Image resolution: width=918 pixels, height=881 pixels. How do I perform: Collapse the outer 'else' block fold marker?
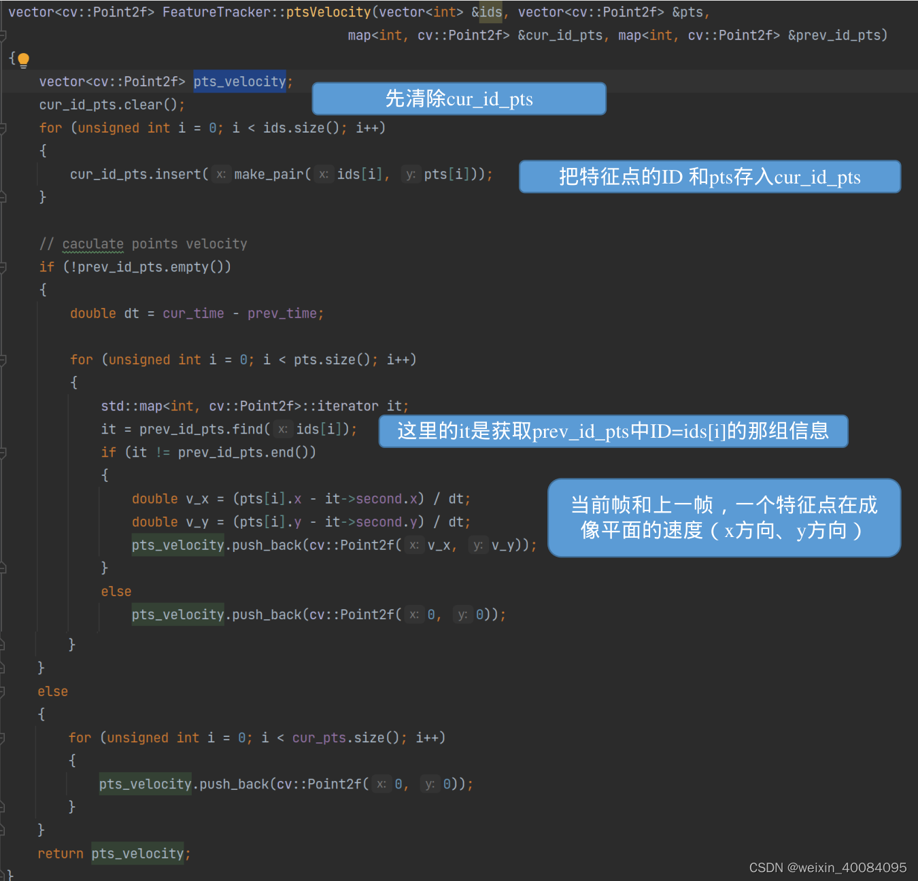click(3, 691)
